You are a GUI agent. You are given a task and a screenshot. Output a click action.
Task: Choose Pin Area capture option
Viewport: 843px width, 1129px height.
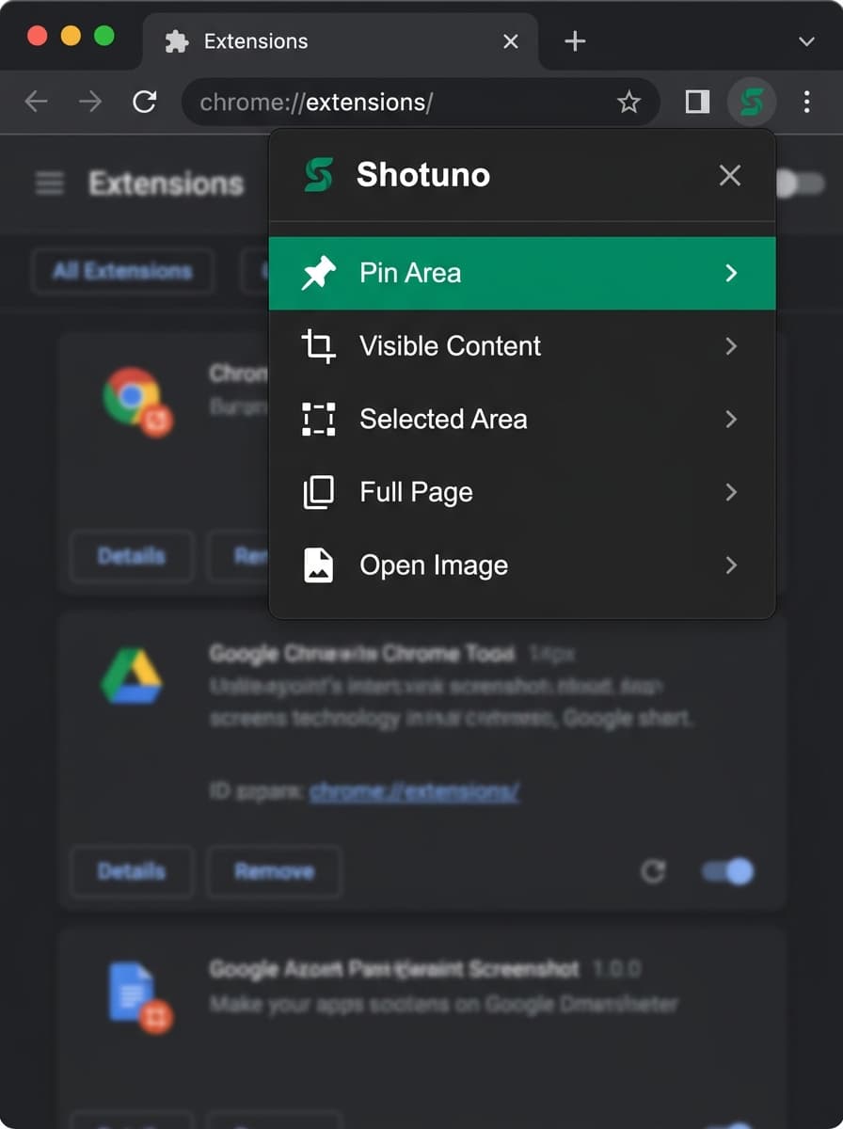[522, 273]
